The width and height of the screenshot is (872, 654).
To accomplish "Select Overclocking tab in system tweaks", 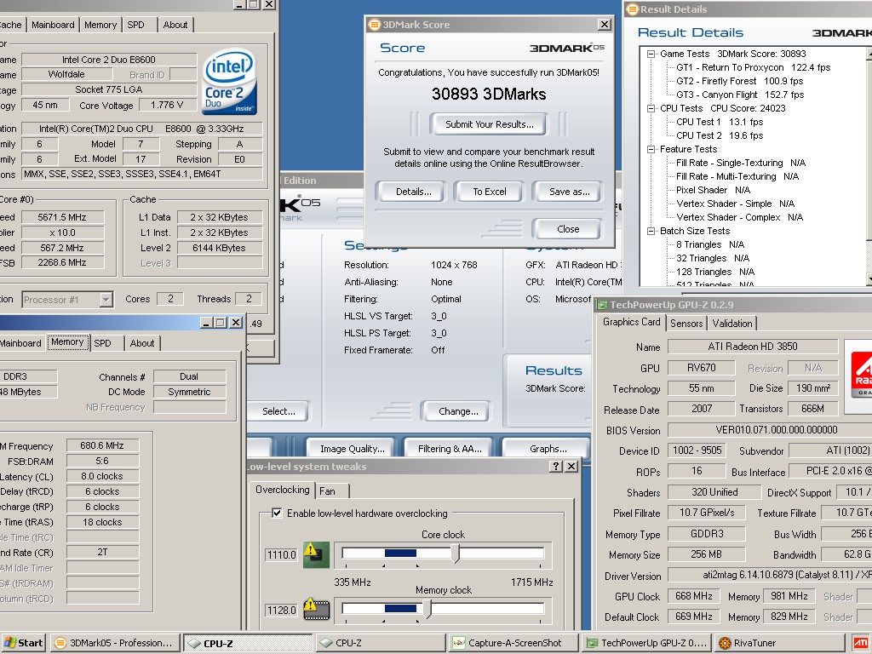I will point(283,490).
